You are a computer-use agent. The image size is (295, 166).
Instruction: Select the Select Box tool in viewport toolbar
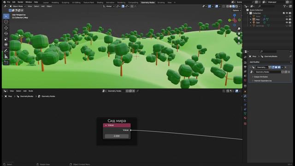pos(6,17)
